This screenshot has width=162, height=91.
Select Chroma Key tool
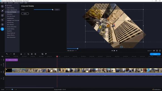click(x=10, y=22)
